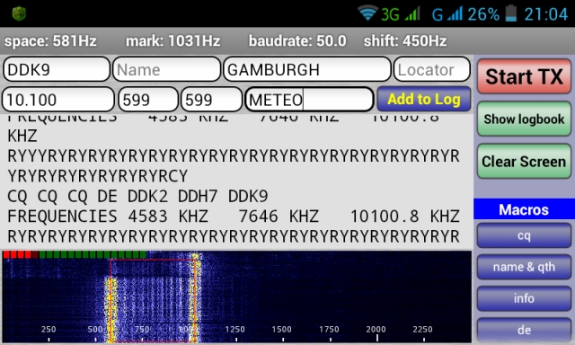This screenshot has width=575, height=345.
Task: Focus the callsign field containing DDK9
Action: pyautogui.click(x=57, y=69)
